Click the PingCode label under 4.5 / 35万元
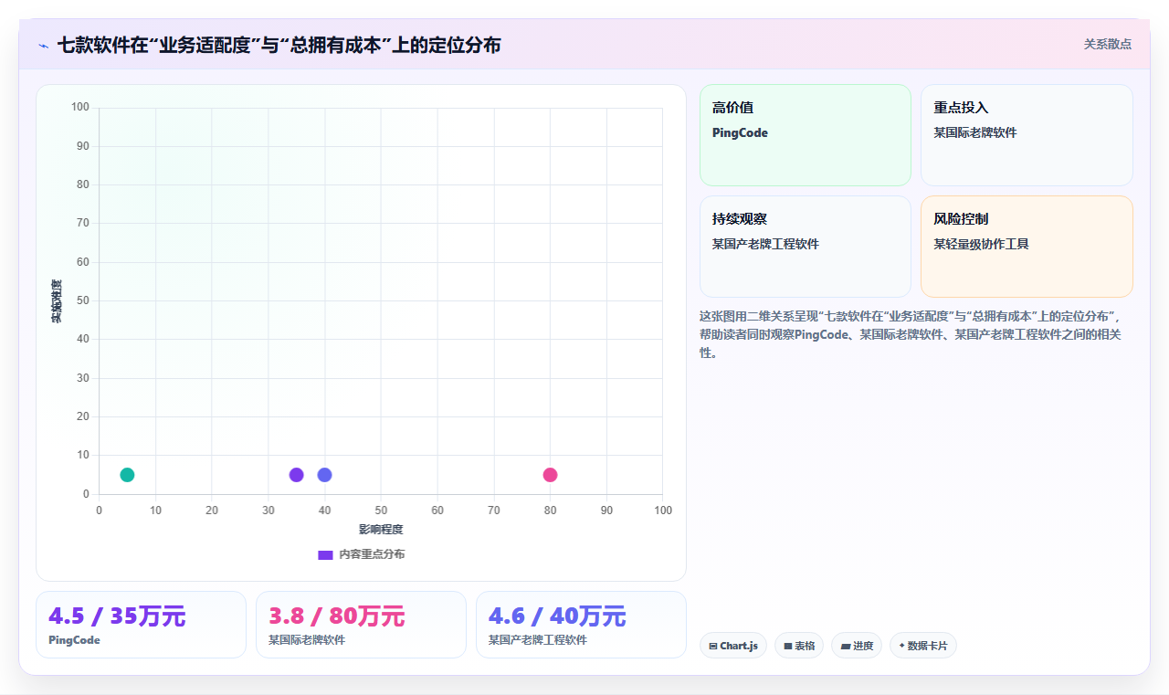1169x695 pixels. [74, 640]
